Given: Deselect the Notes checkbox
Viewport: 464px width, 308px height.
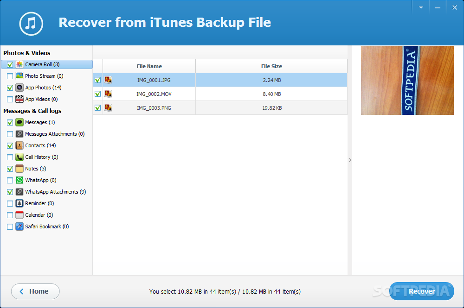Looking at the screenshot, I should click(10, 169).
